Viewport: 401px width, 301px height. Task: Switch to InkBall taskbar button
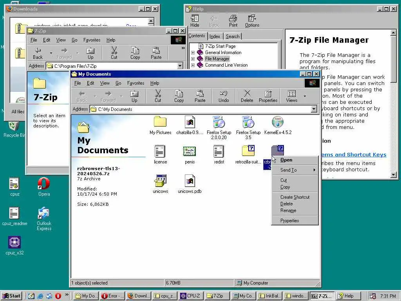point(269,296)
